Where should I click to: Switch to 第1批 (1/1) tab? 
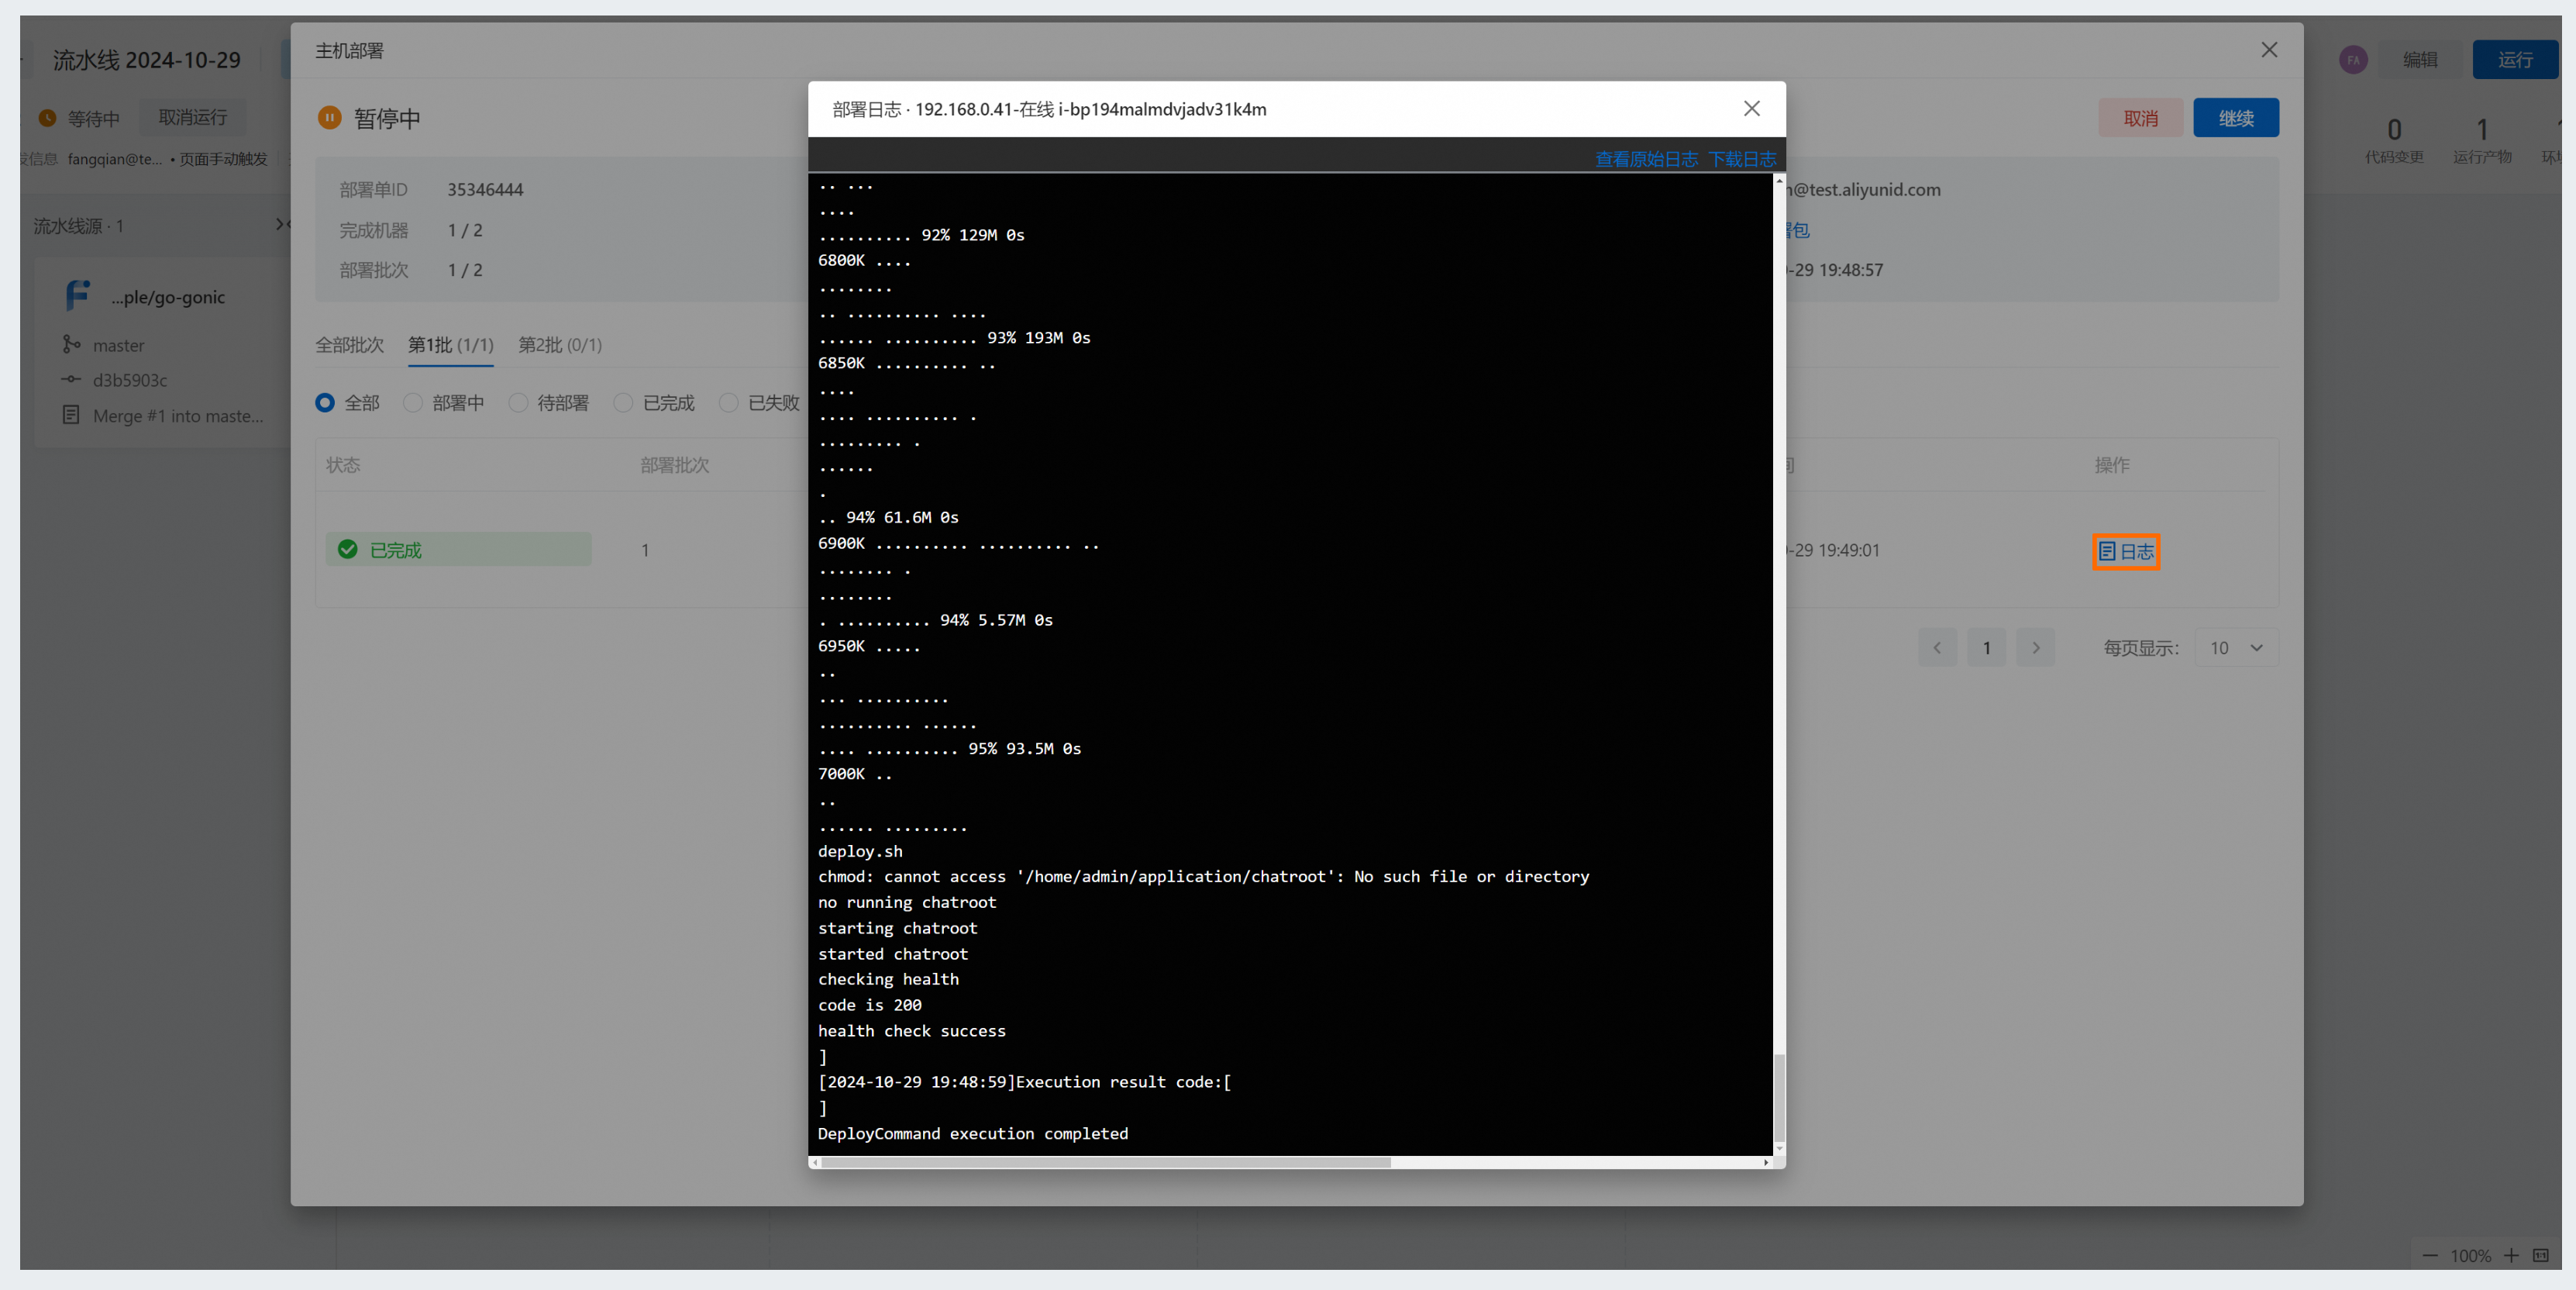tap(451, 345)
